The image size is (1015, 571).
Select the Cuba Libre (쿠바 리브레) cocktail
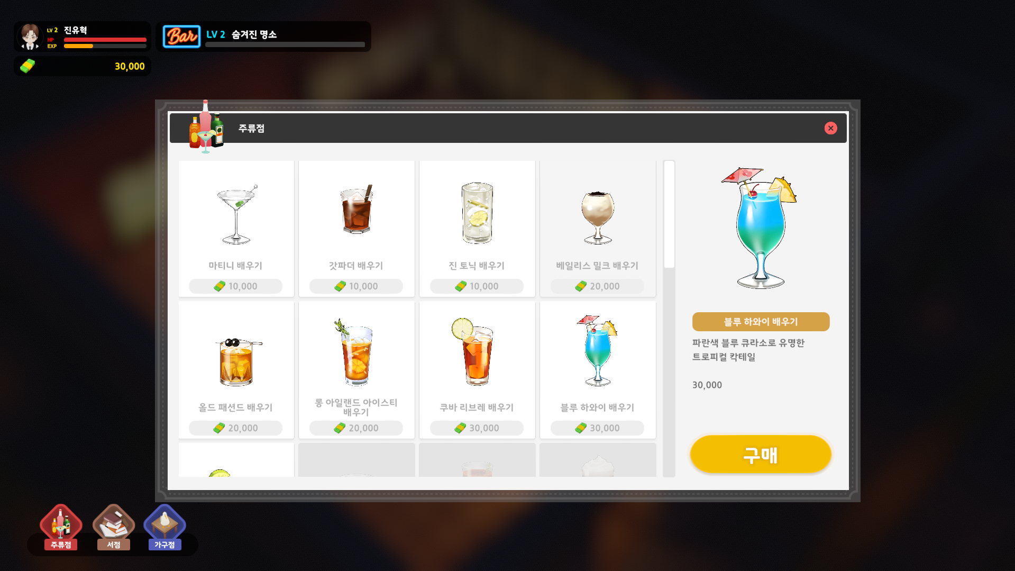tap(477, 370)
